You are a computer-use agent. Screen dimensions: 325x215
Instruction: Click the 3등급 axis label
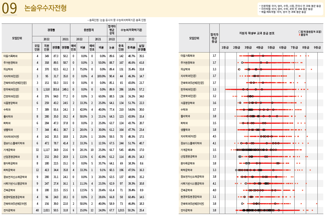coord(248,48)
